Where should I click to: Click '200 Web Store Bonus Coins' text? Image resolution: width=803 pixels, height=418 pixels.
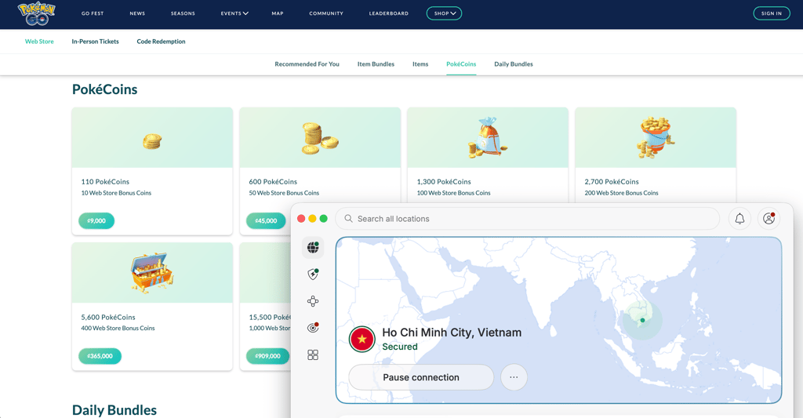[x=621, y=193]
